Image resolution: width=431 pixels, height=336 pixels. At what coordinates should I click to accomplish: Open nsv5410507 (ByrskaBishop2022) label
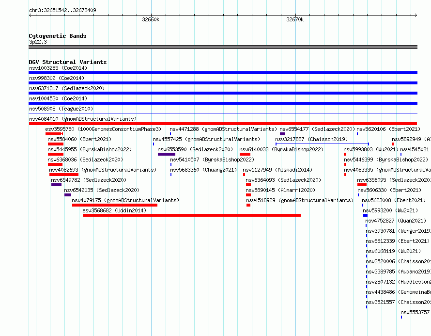pyautogui.click(x=212, y=160)
